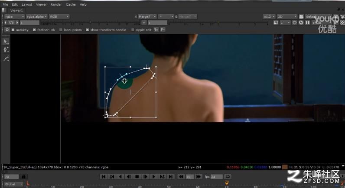The width and height of the screenshot is (345, 188).
Task: Open the RGB display mode dropdown
Action: tap(59, 16)
